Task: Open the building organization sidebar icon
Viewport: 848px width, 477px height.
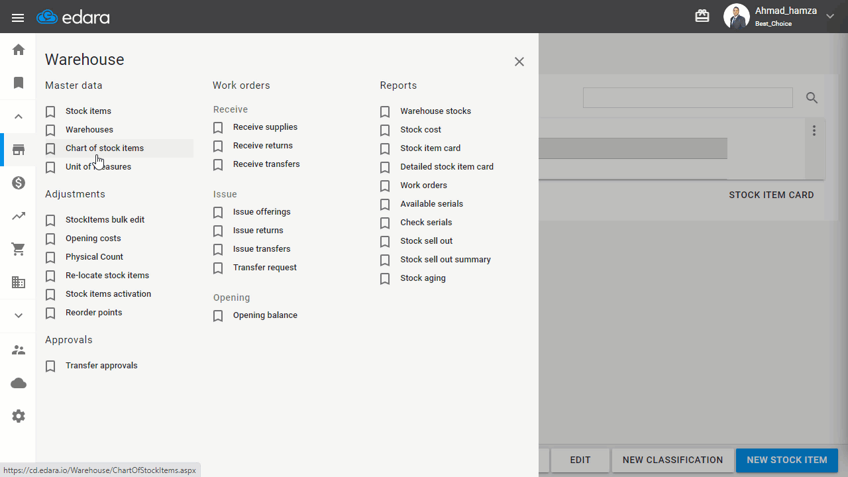Action: [x=19, y=283]
